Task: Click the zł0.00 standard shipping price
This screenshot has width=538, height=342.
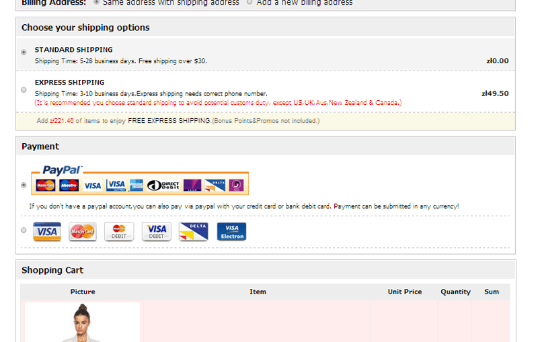Action: pos(498,60)
